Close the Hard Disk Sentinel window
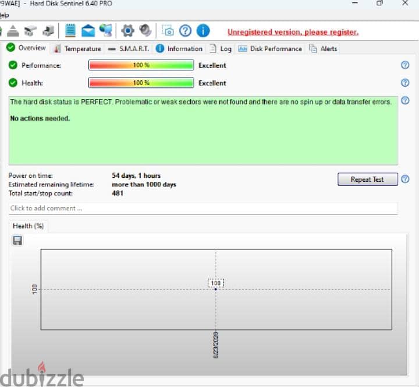Viewport: 419px width, 387px height. point(405,3)
